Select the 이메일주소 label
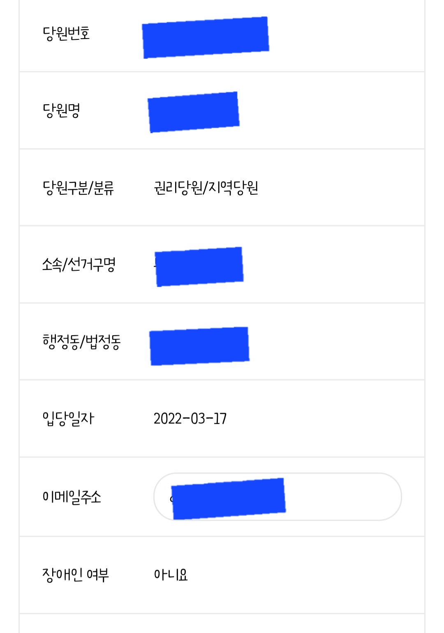The width and height of the screenshot is (444, 633). (x=72, y=497)
